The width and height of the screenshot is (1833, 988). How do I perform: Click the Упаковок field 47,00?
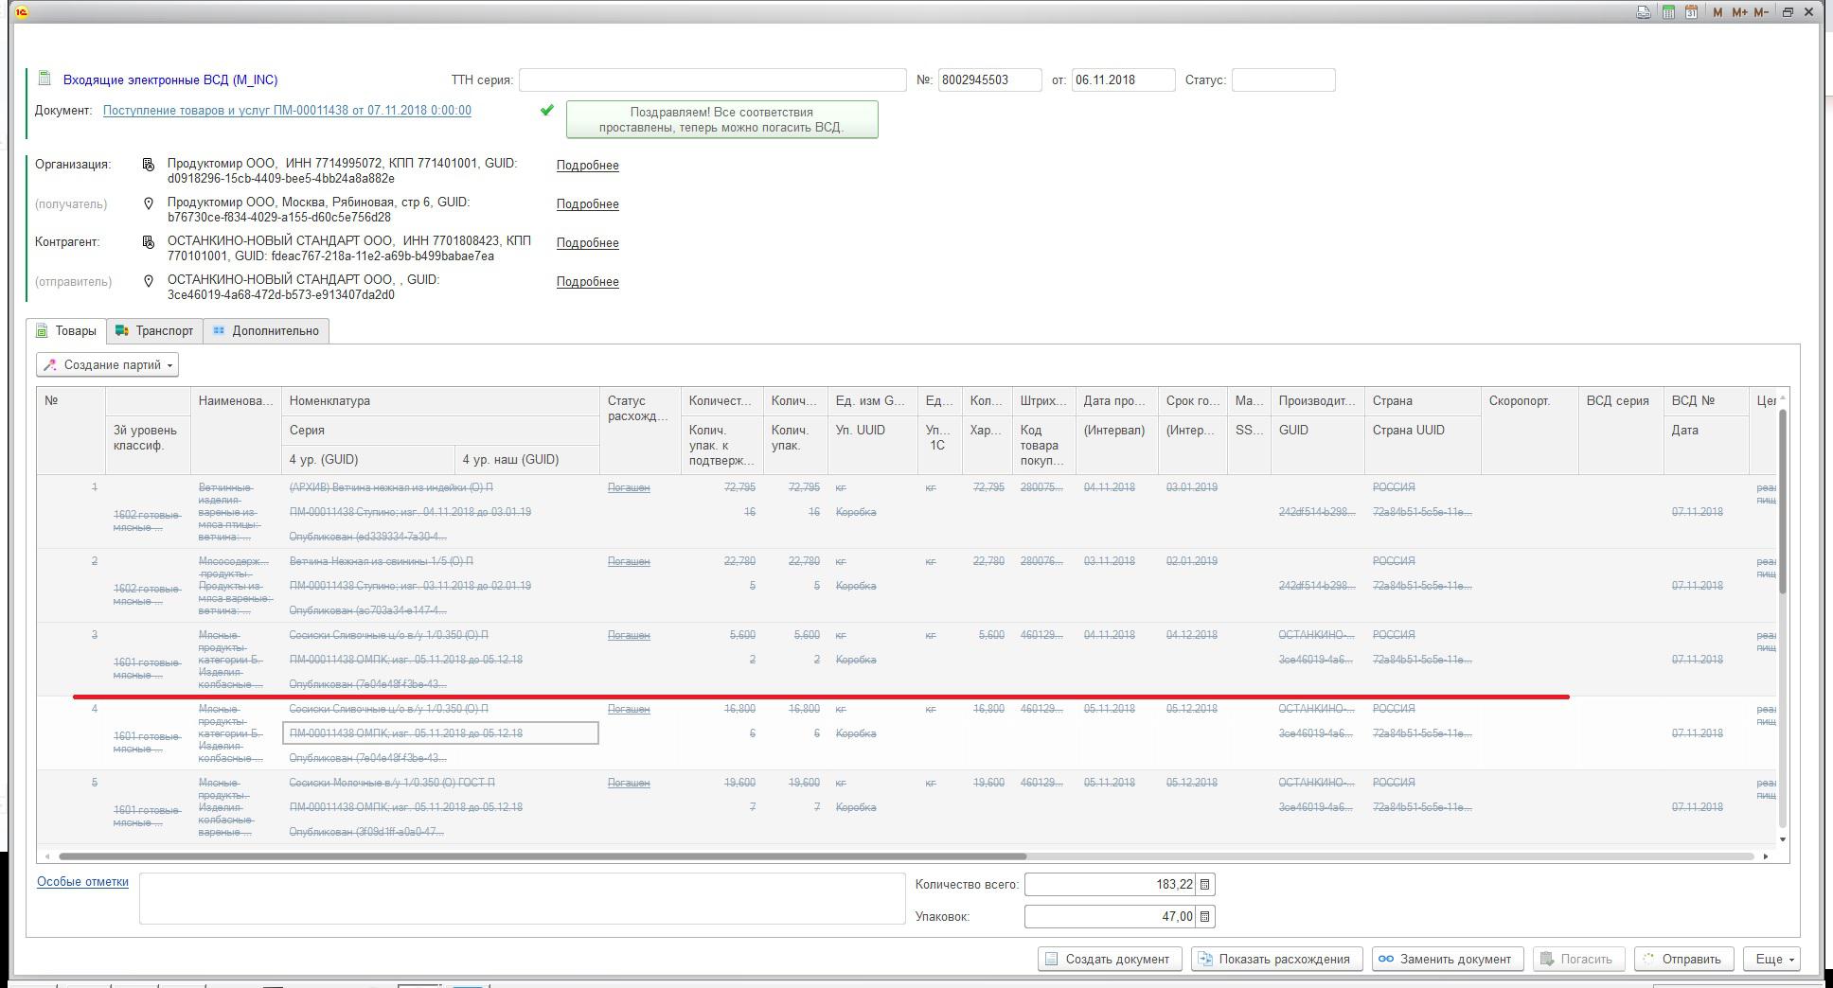pyautogui.click(x=1110, y=916)
